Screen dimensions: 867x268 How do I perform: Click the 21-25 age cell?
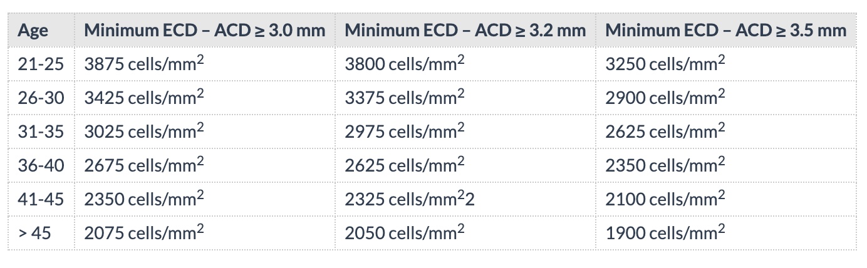point(41,64)
